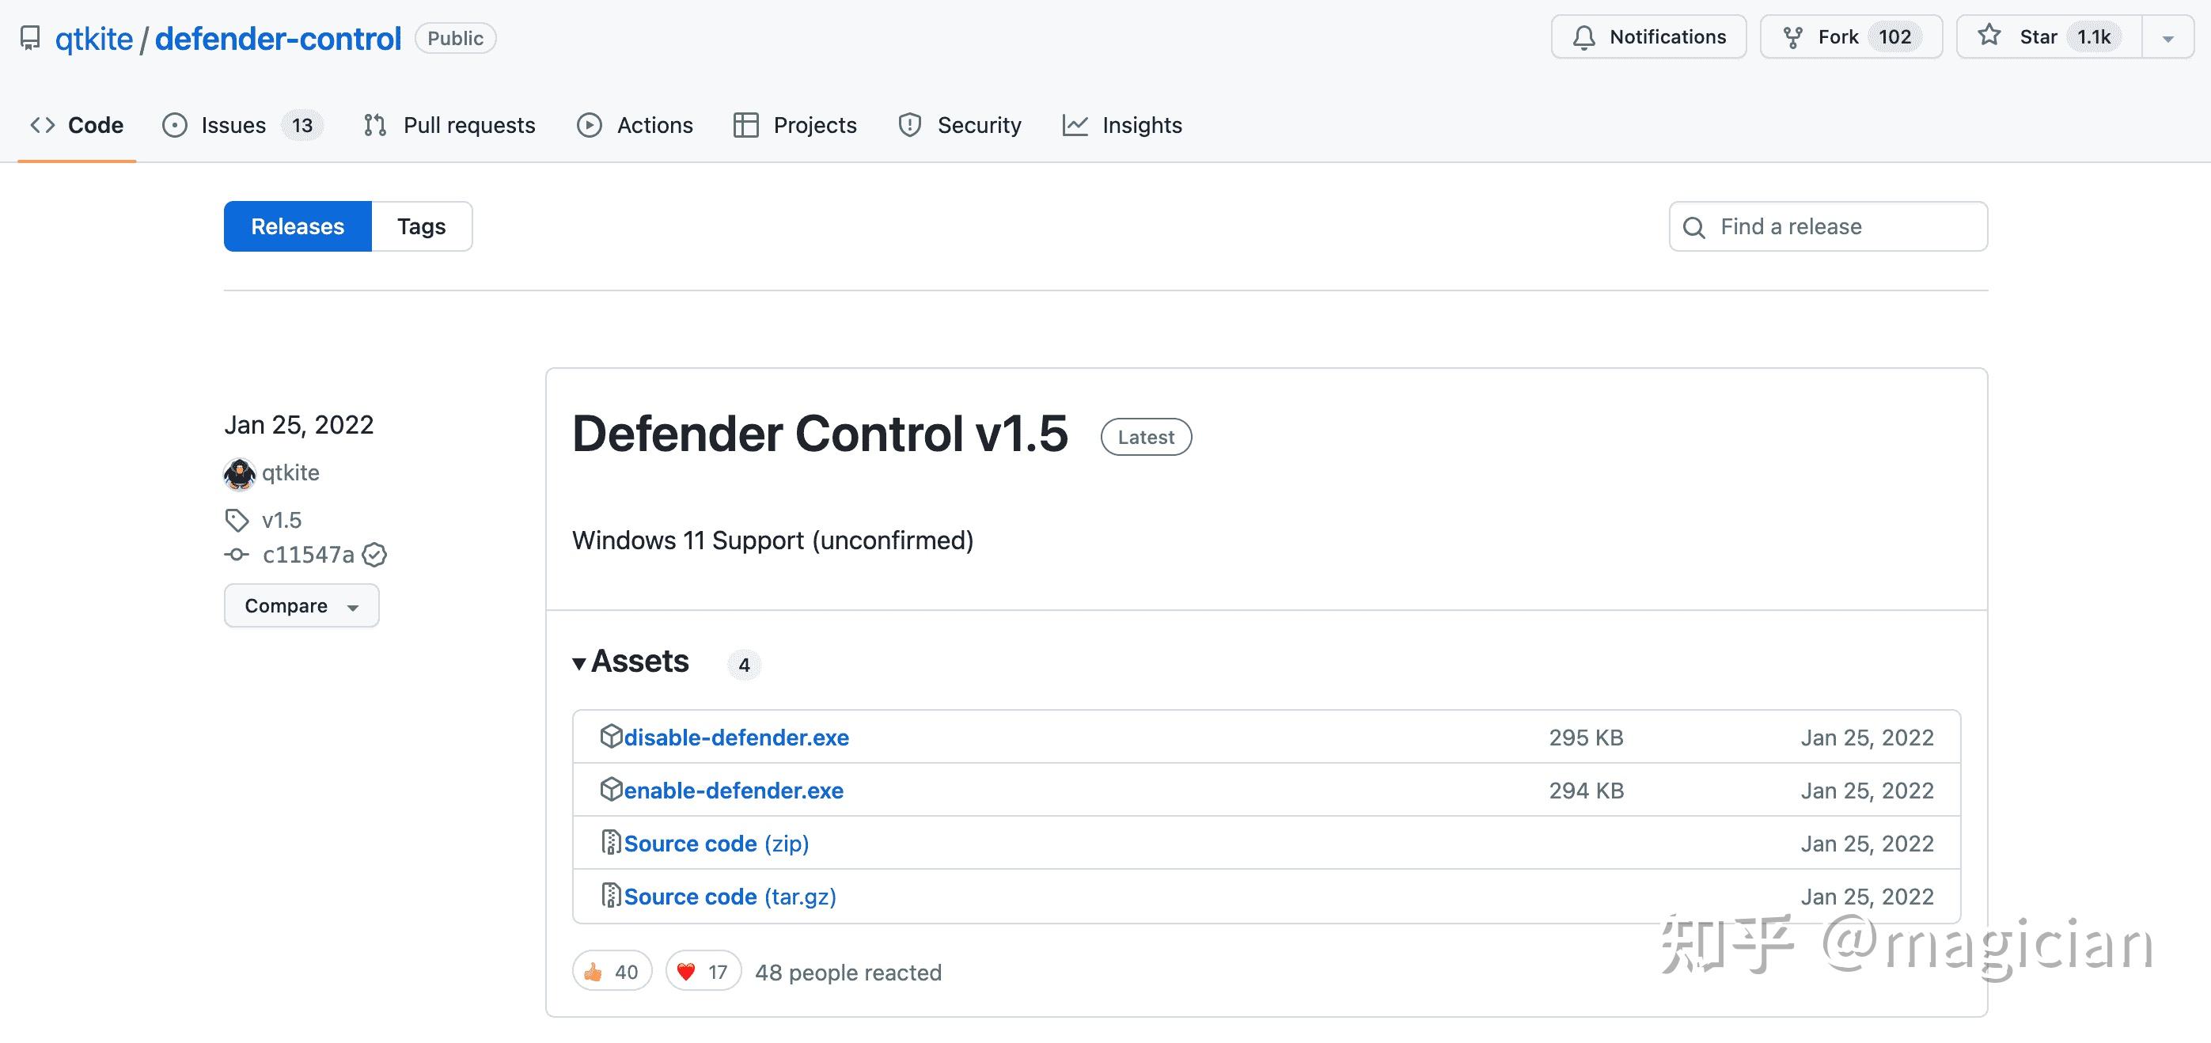Click the verified badge next to commit c11547a
Viewport: 2211px width, 1043px height.
pos(375,555)
